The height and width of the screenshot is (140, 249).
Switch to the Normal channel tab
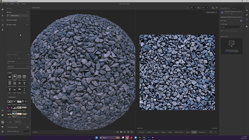tap(149, 132)
